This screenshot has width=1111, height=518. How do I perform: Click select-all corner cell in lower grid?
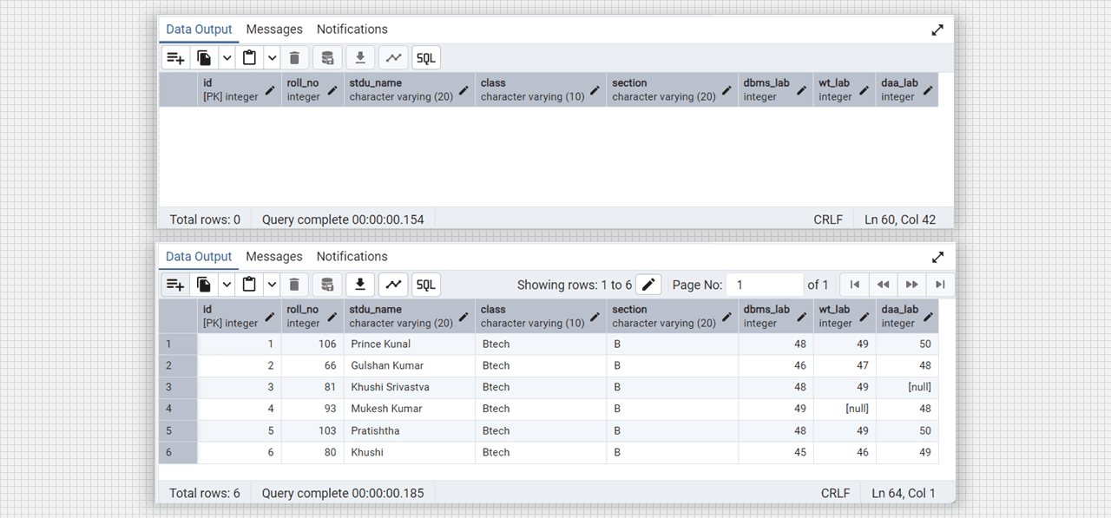(x=178, y=316)
